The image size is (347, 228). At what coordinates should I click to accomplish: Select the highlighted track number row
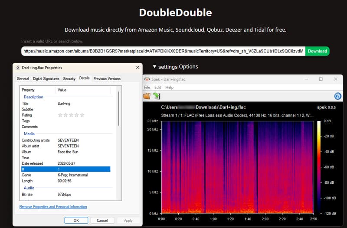tap(66, 169)
